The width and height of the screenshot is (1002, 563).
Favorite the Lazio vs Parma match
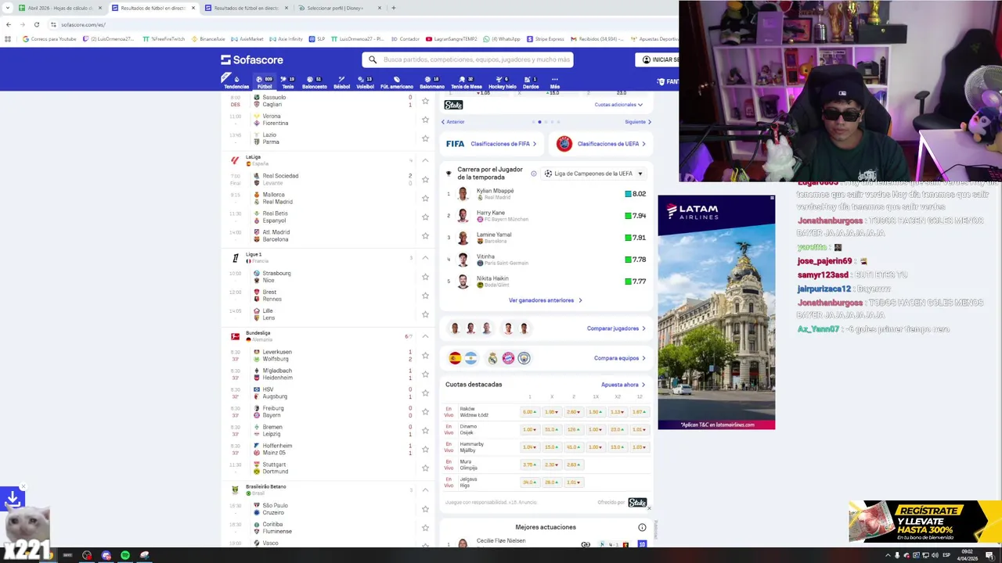click(425, 138)
